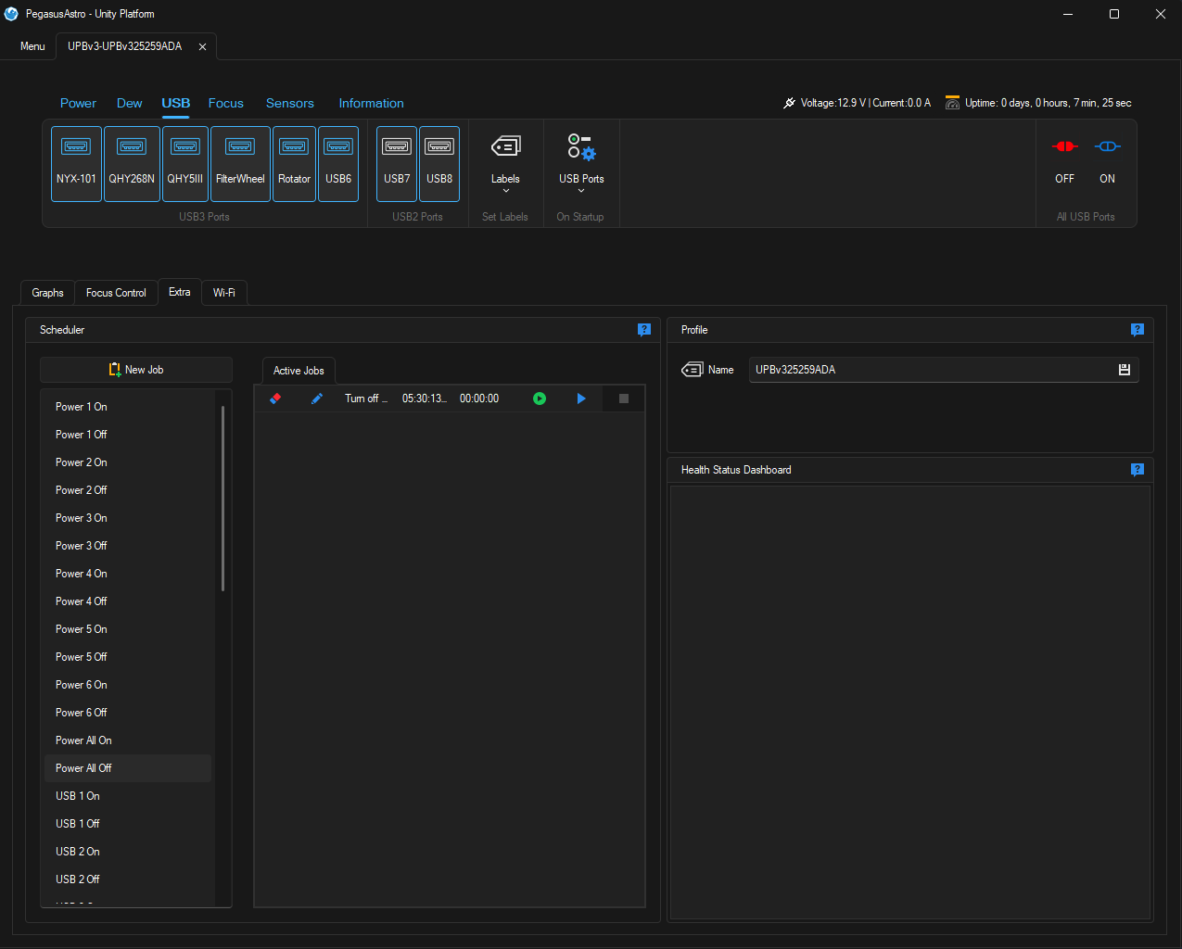Select Power 2 Off in job list

pyautogui.click(x=128, y=490)
